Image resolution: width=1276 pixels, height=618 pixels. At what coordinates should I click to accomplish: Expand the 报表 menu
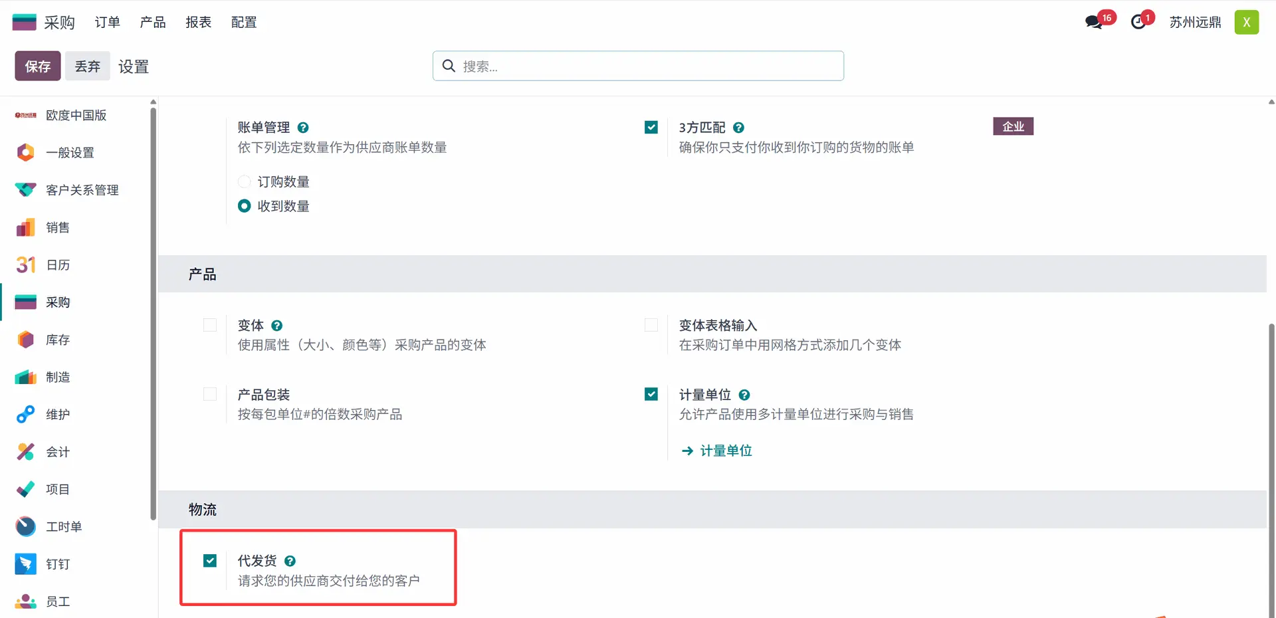click(x=198, y=23)
